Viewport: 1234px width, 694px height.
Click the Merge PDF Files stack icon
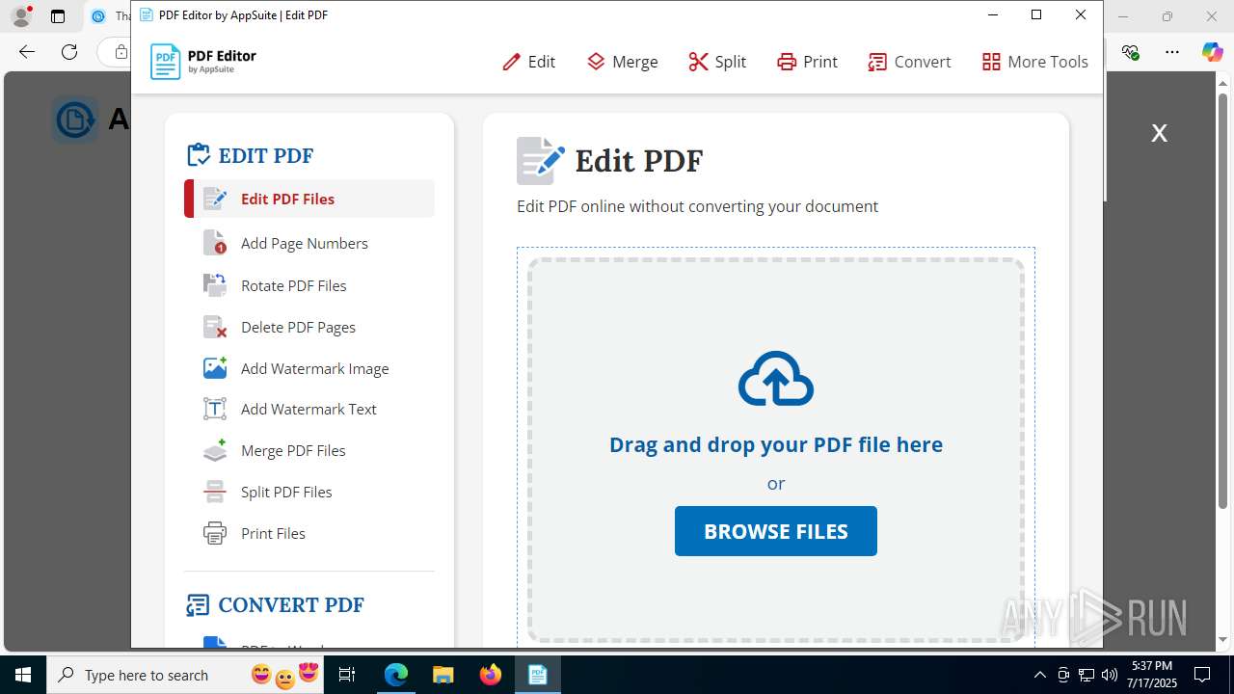point(215,450)
